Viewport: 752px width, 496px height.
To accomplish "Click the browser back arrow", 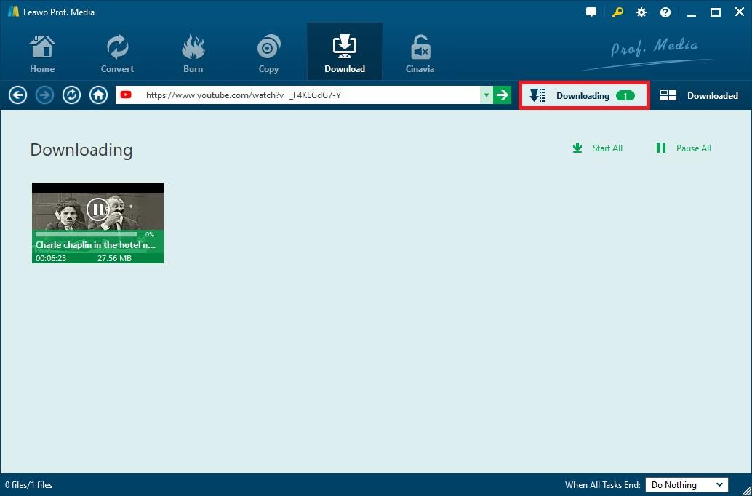I will click(x=17, y=95).
